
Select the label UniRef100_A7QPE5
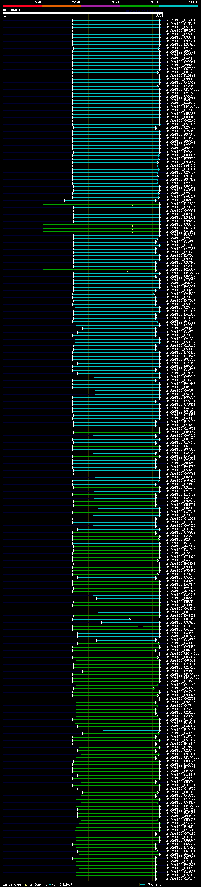pos(180,280)
